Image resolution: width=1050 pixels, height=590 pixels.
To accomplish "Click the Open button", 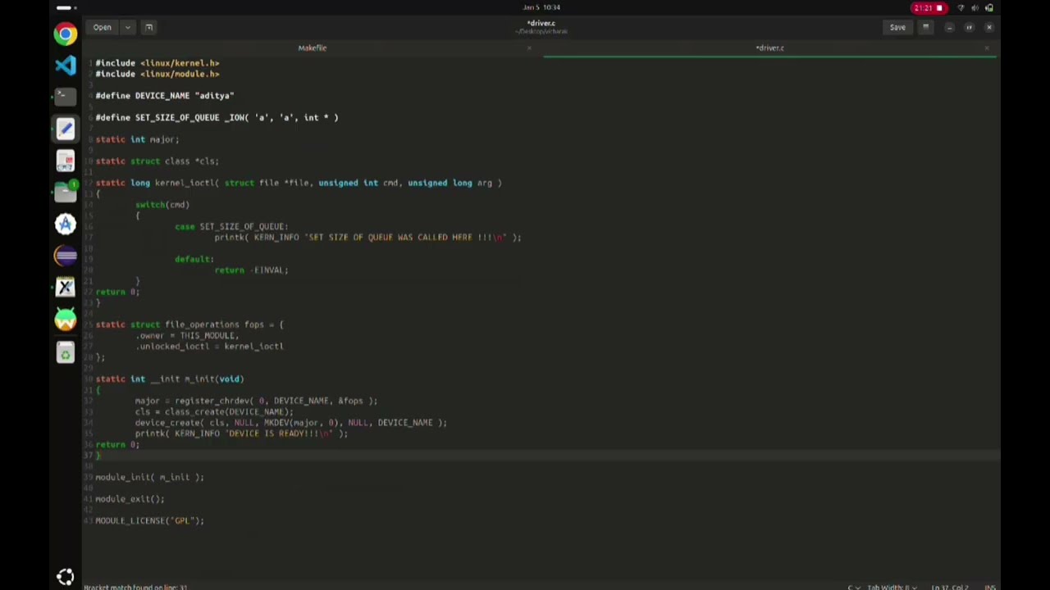I will (x=102, y=27).
